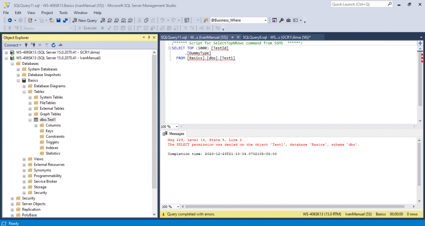Viewport: 425px width, 226px height.
Task: Refresh the Object Explorer tree
Action: (54, 45)
